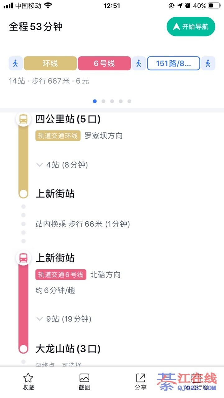Tap the pink train icon at 上新街站
Image resolution: width=224 pixels, height=398 pixels.
click(23, 258)
